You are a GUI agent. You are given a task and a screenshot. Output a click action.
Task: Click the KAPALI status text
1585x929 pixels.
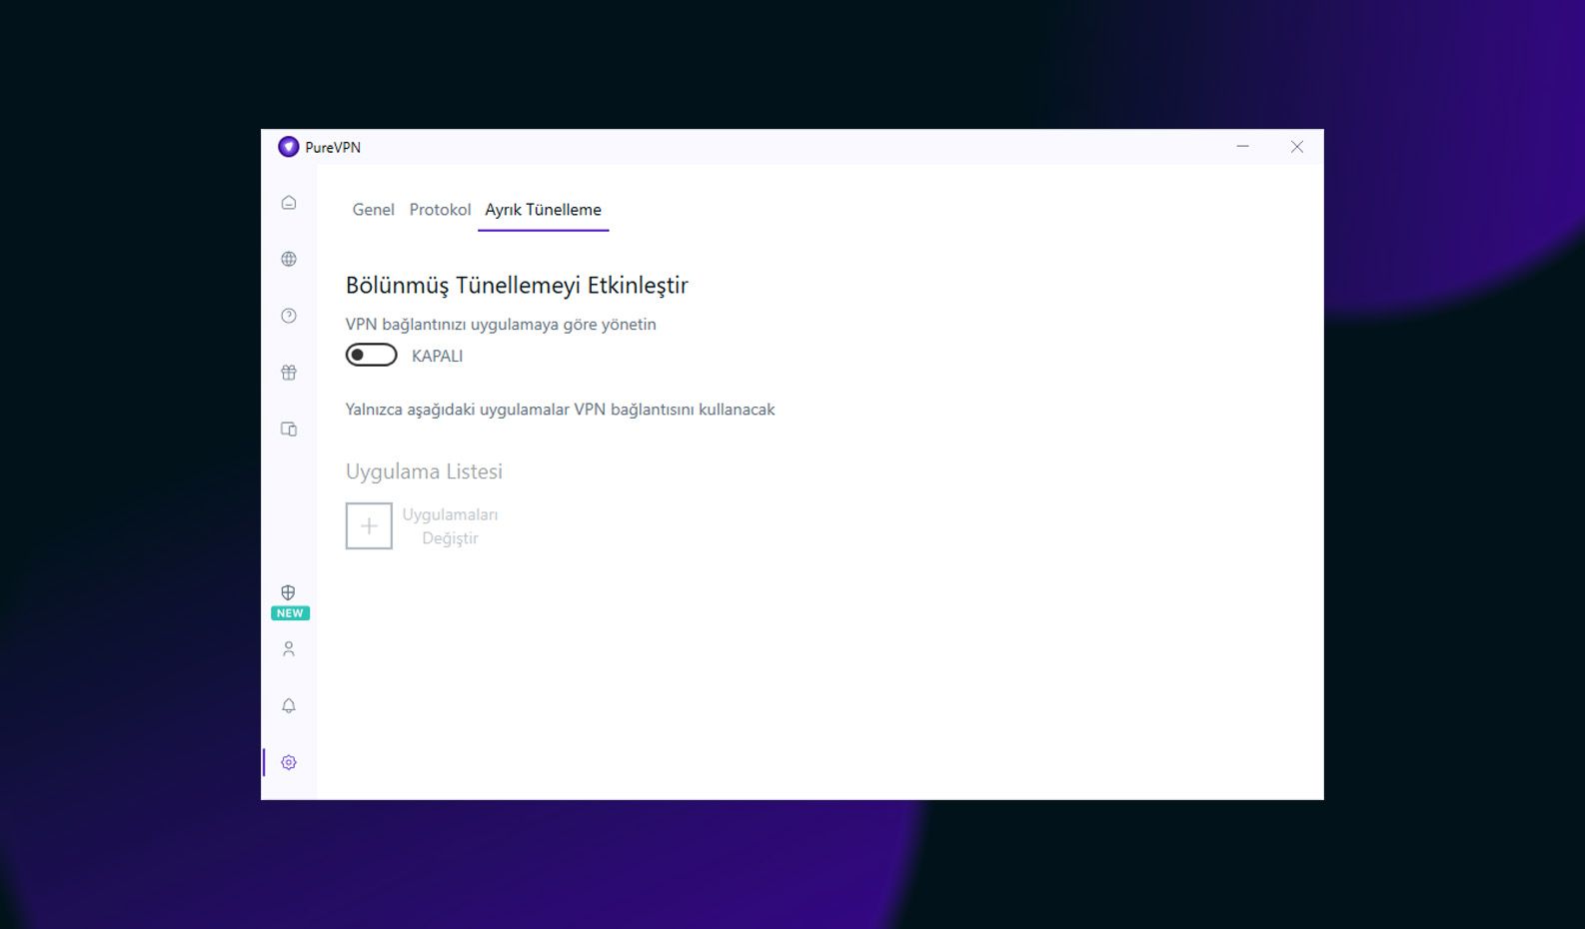[438, 356]
